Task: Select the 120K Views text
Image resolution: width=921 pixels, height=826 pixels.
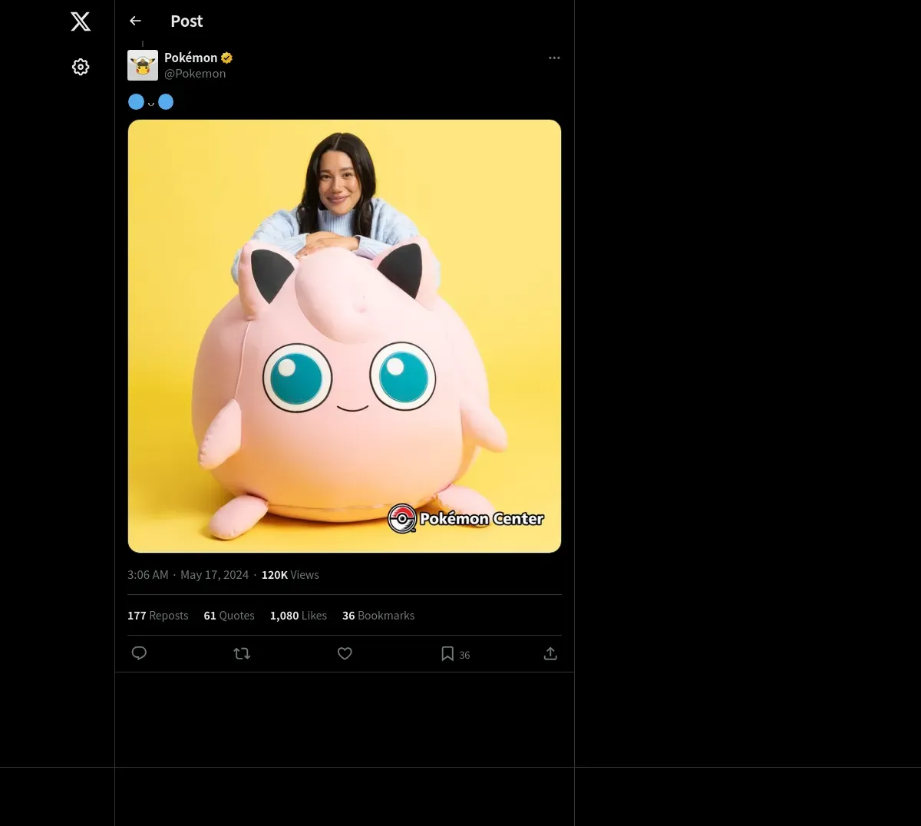Action: pyautogui.click(x=290, y=575)
